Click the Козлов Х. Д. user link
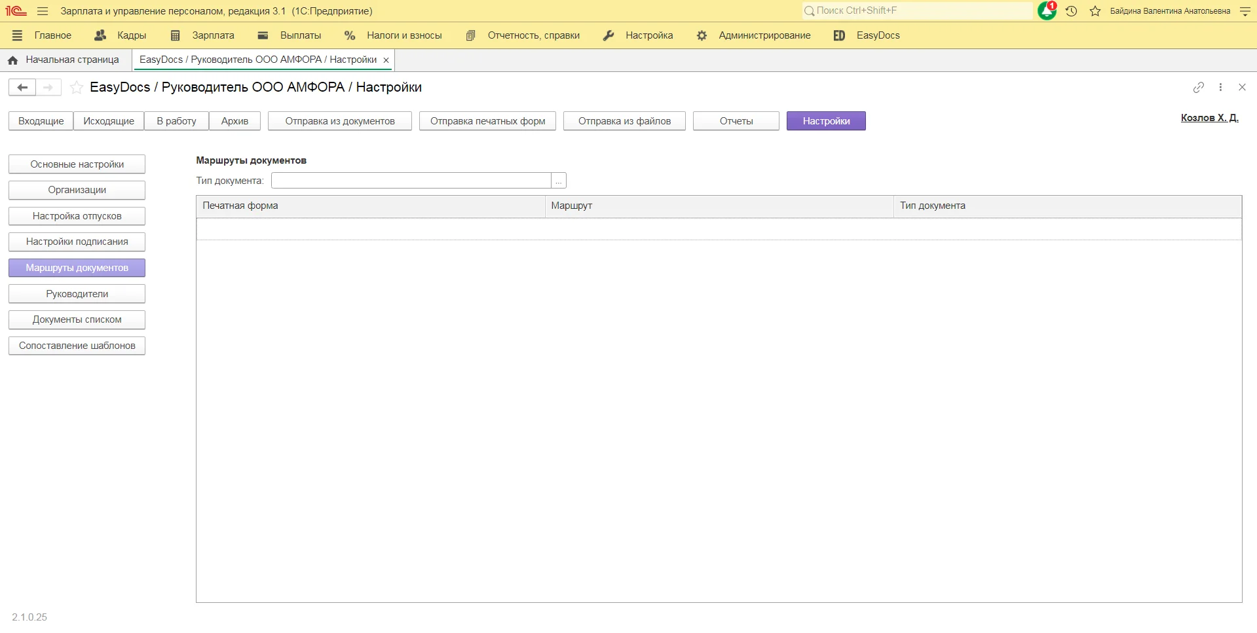Viewport: 1257px width, 633px height. (1209, 118)
